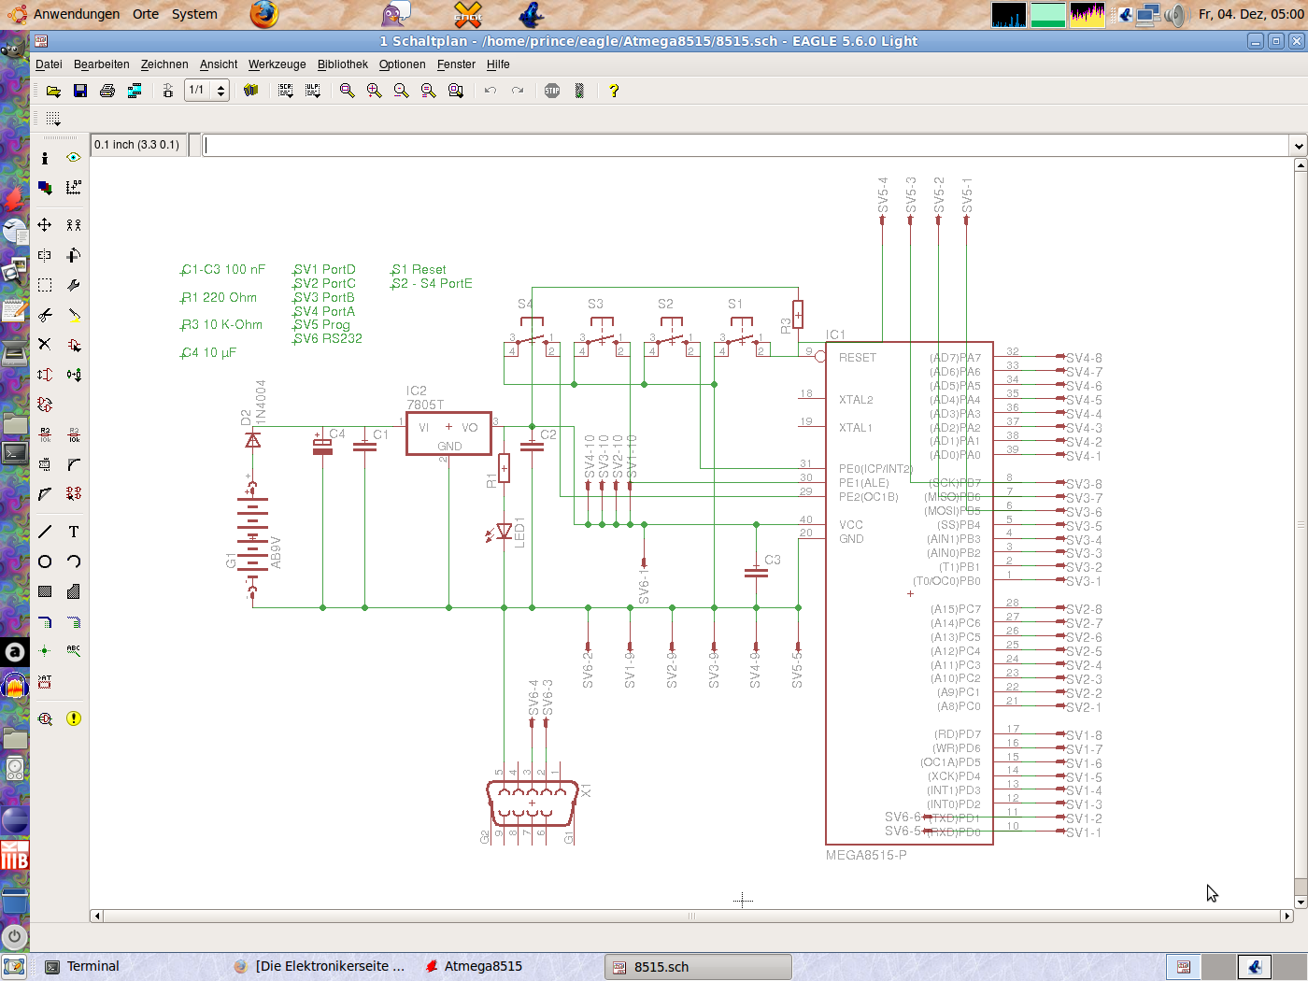Select the Move tool
1308x981 pixels.
point(45,225)
